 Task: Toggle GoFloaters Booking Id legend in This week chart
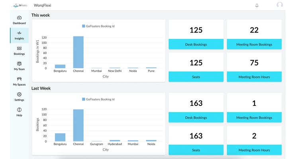(x=98, y=26)
